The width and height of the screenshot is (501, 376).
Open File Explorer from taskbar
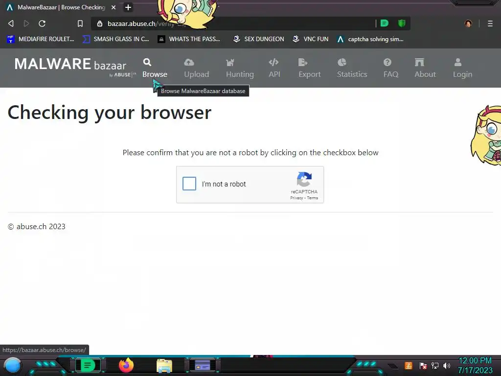pos(164,366)
